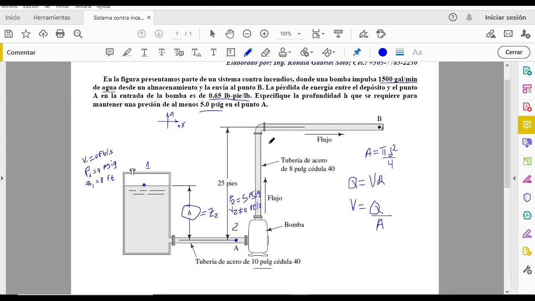The height and width of the screenshot is (301, 535).
Task: Choose the strikethrough text tool
Action: click(162, 52)
